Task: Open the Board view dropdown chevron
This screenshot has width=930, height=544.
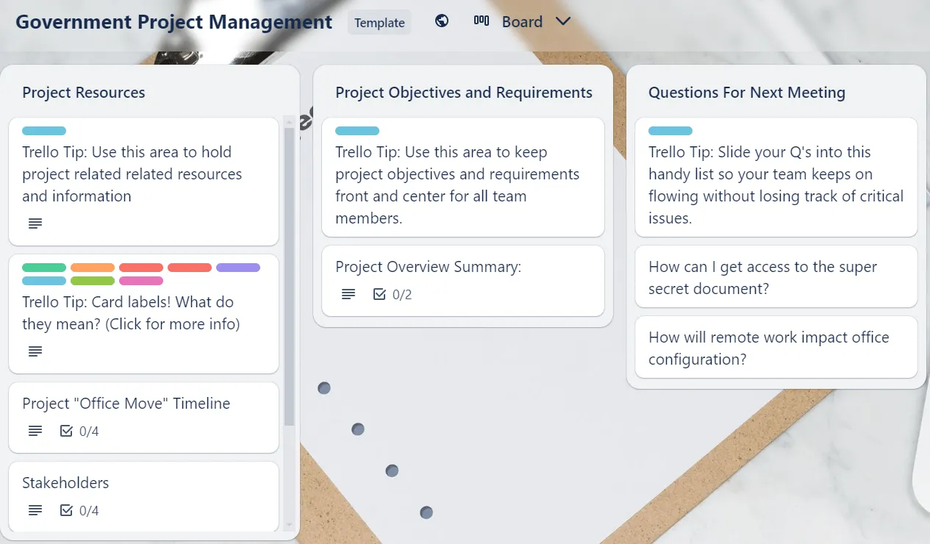Action: 563,22
